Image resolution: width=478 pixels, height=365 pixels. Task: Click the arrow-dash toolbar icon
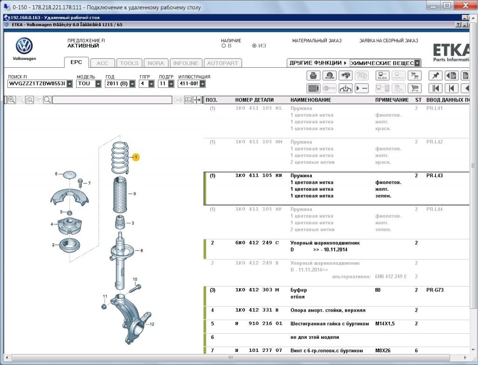click(x=362, y=88)
